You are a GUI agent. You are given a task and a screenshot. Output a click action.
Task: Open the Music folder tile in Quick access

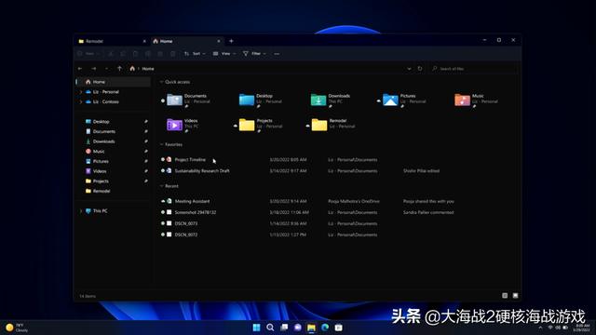476,100
